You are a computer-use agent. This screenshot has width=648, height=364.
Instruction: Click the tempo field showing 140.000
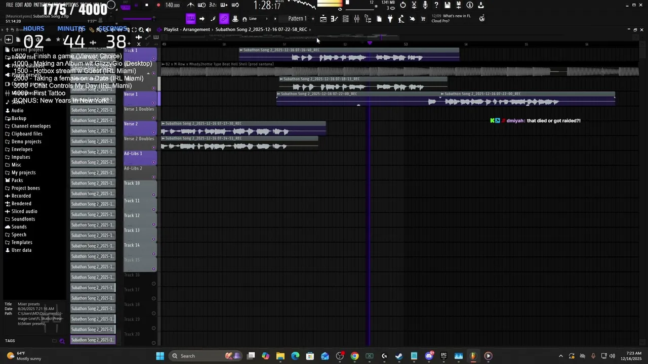pos(173,5)
